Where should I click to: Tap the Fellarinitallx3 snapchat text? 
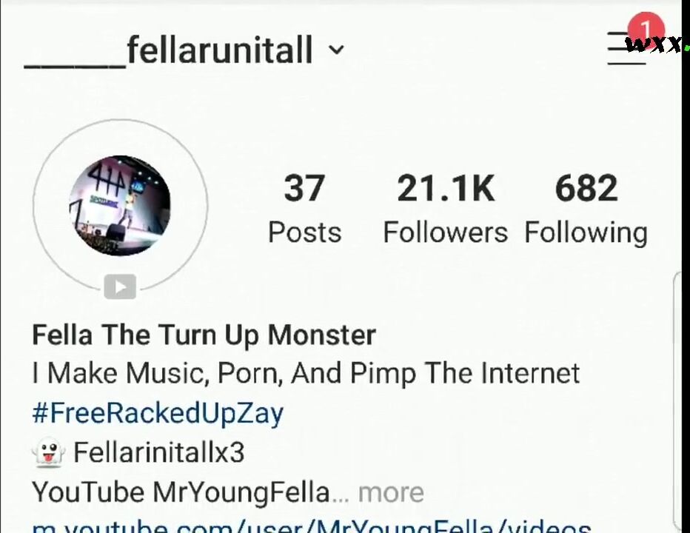pos(158,453)
